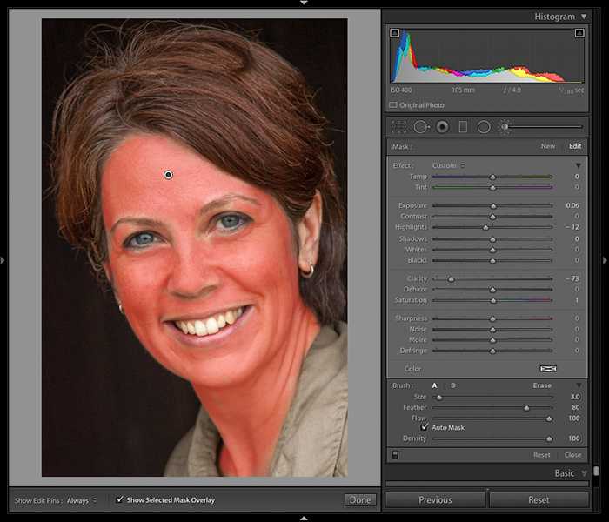Adjust the tool strip amount slider

[545, 127]
